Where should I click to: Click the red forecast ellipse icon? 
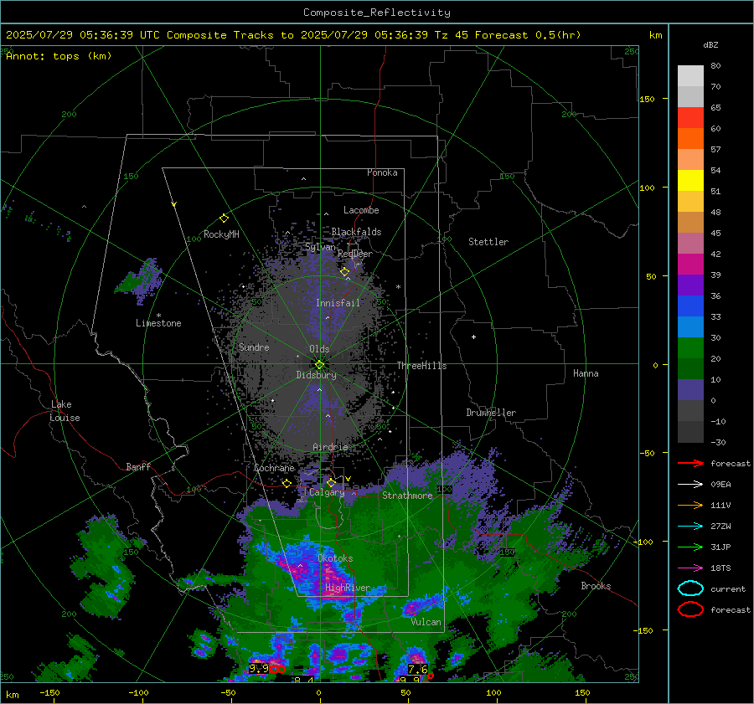pos(690,609)
